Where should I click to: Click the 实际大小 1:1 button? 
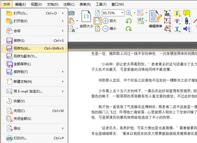pos(86,19)
